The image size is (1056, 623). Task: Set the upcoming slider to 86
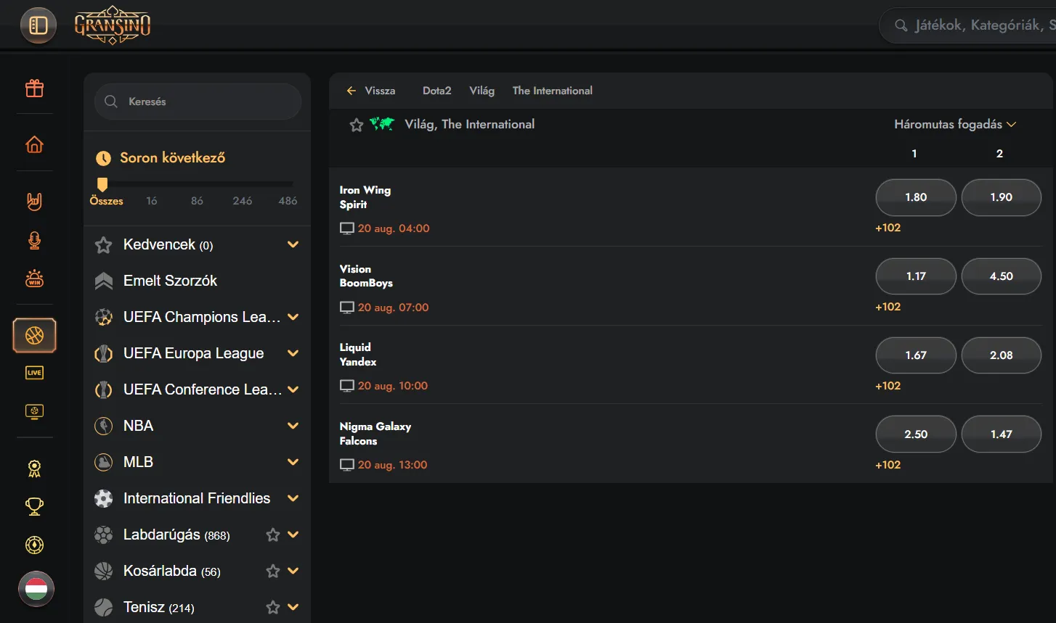[x=197, y=201]
